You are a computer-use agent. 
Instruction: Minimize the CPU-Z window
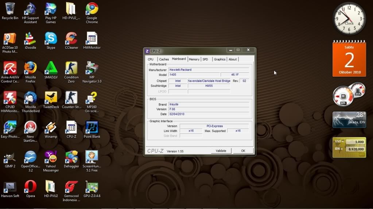[230, 50]
